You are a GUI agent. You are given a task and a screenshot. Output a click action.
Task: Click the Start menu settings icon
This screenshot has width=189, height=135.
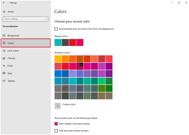4,73
